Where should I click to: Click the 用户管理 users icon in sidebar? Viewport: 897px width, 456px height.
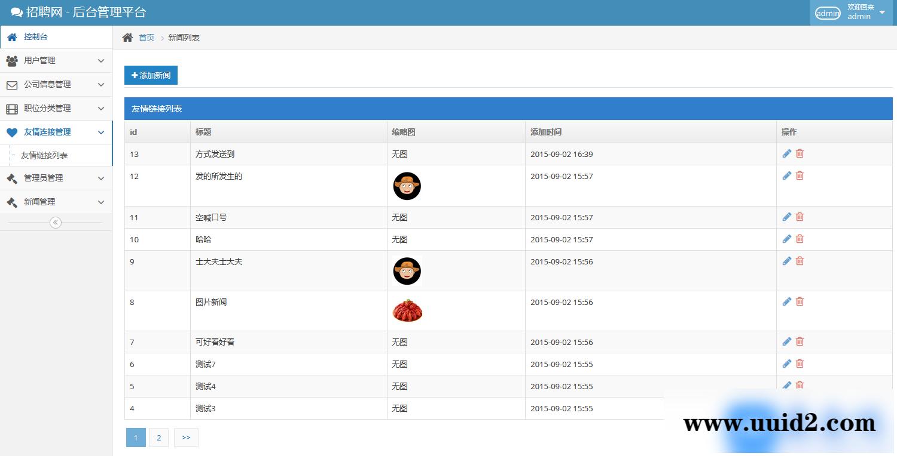point(11,60)
